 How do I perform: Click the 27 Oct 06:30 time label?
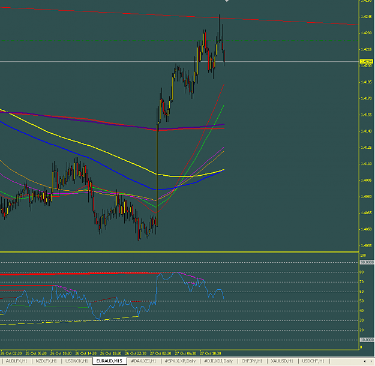[185, 353]
